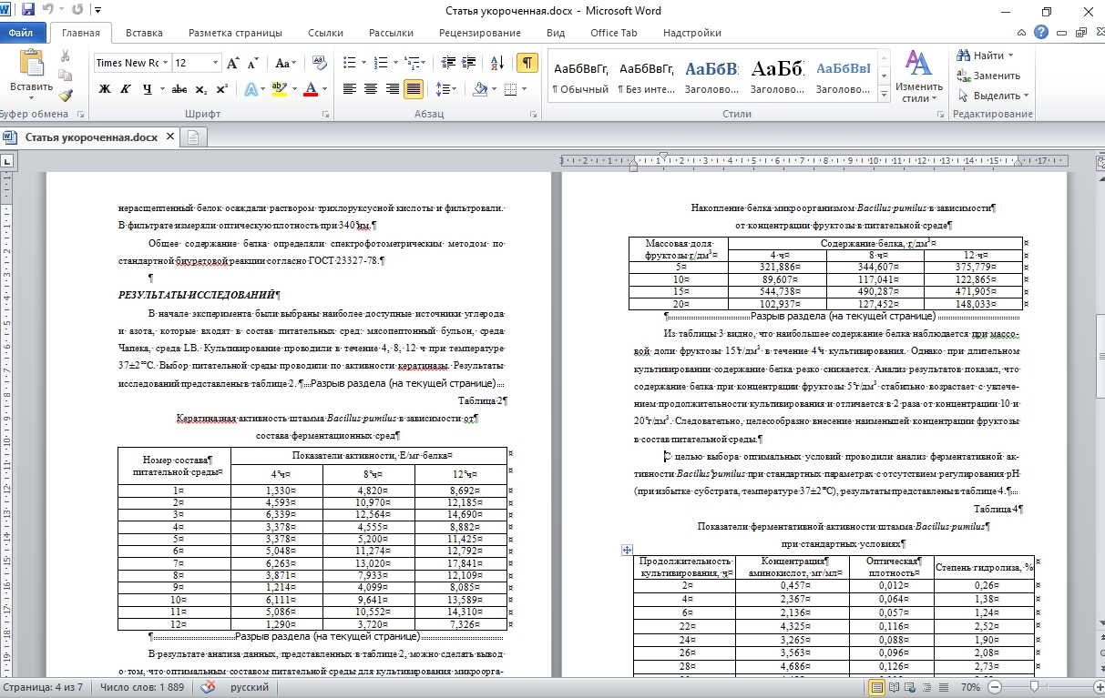Toggle the paragraph marks (¶) display
Image resolution: width=1105 pixels, height=698 pixels.
coord(527,64)
